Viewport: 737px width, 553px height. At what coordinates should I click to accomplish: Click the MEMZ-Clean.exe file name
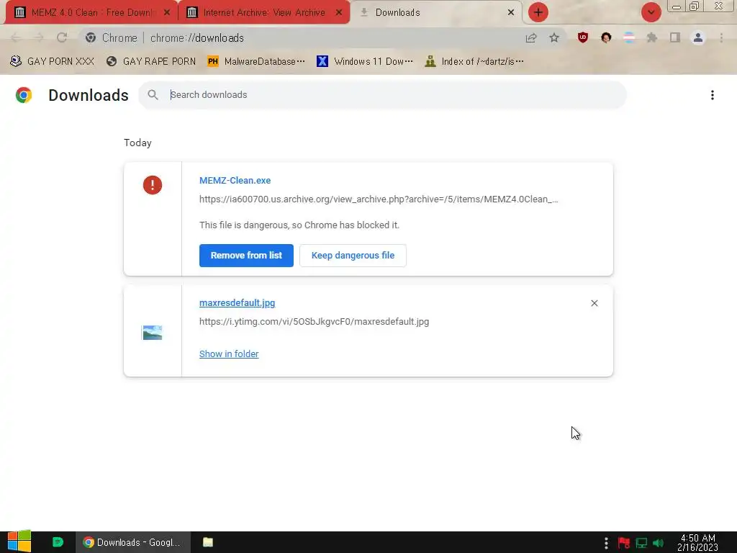click(x=235, y=181)
